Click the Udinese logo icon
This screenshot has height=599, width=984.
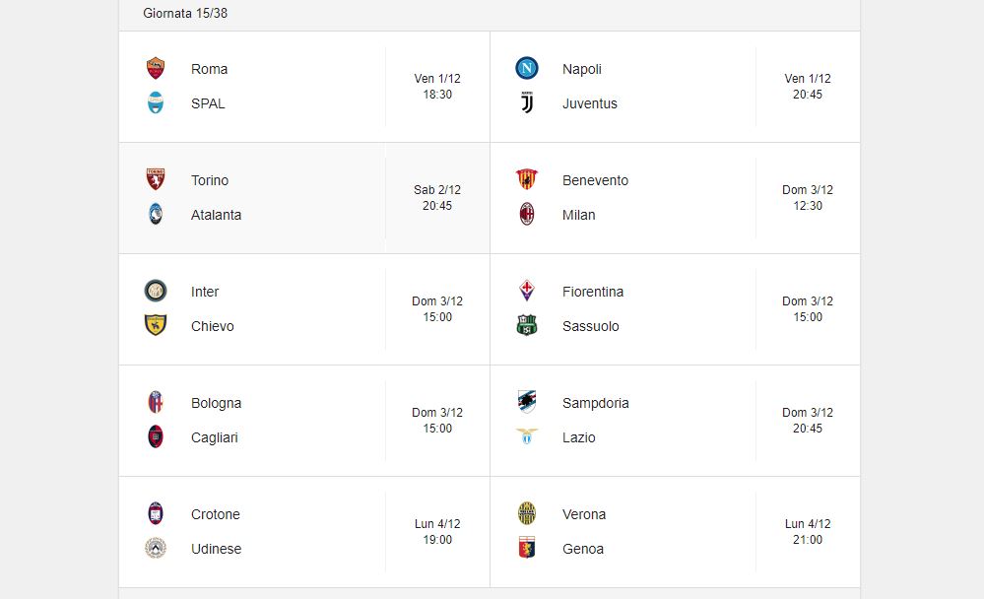click(155, 548)
